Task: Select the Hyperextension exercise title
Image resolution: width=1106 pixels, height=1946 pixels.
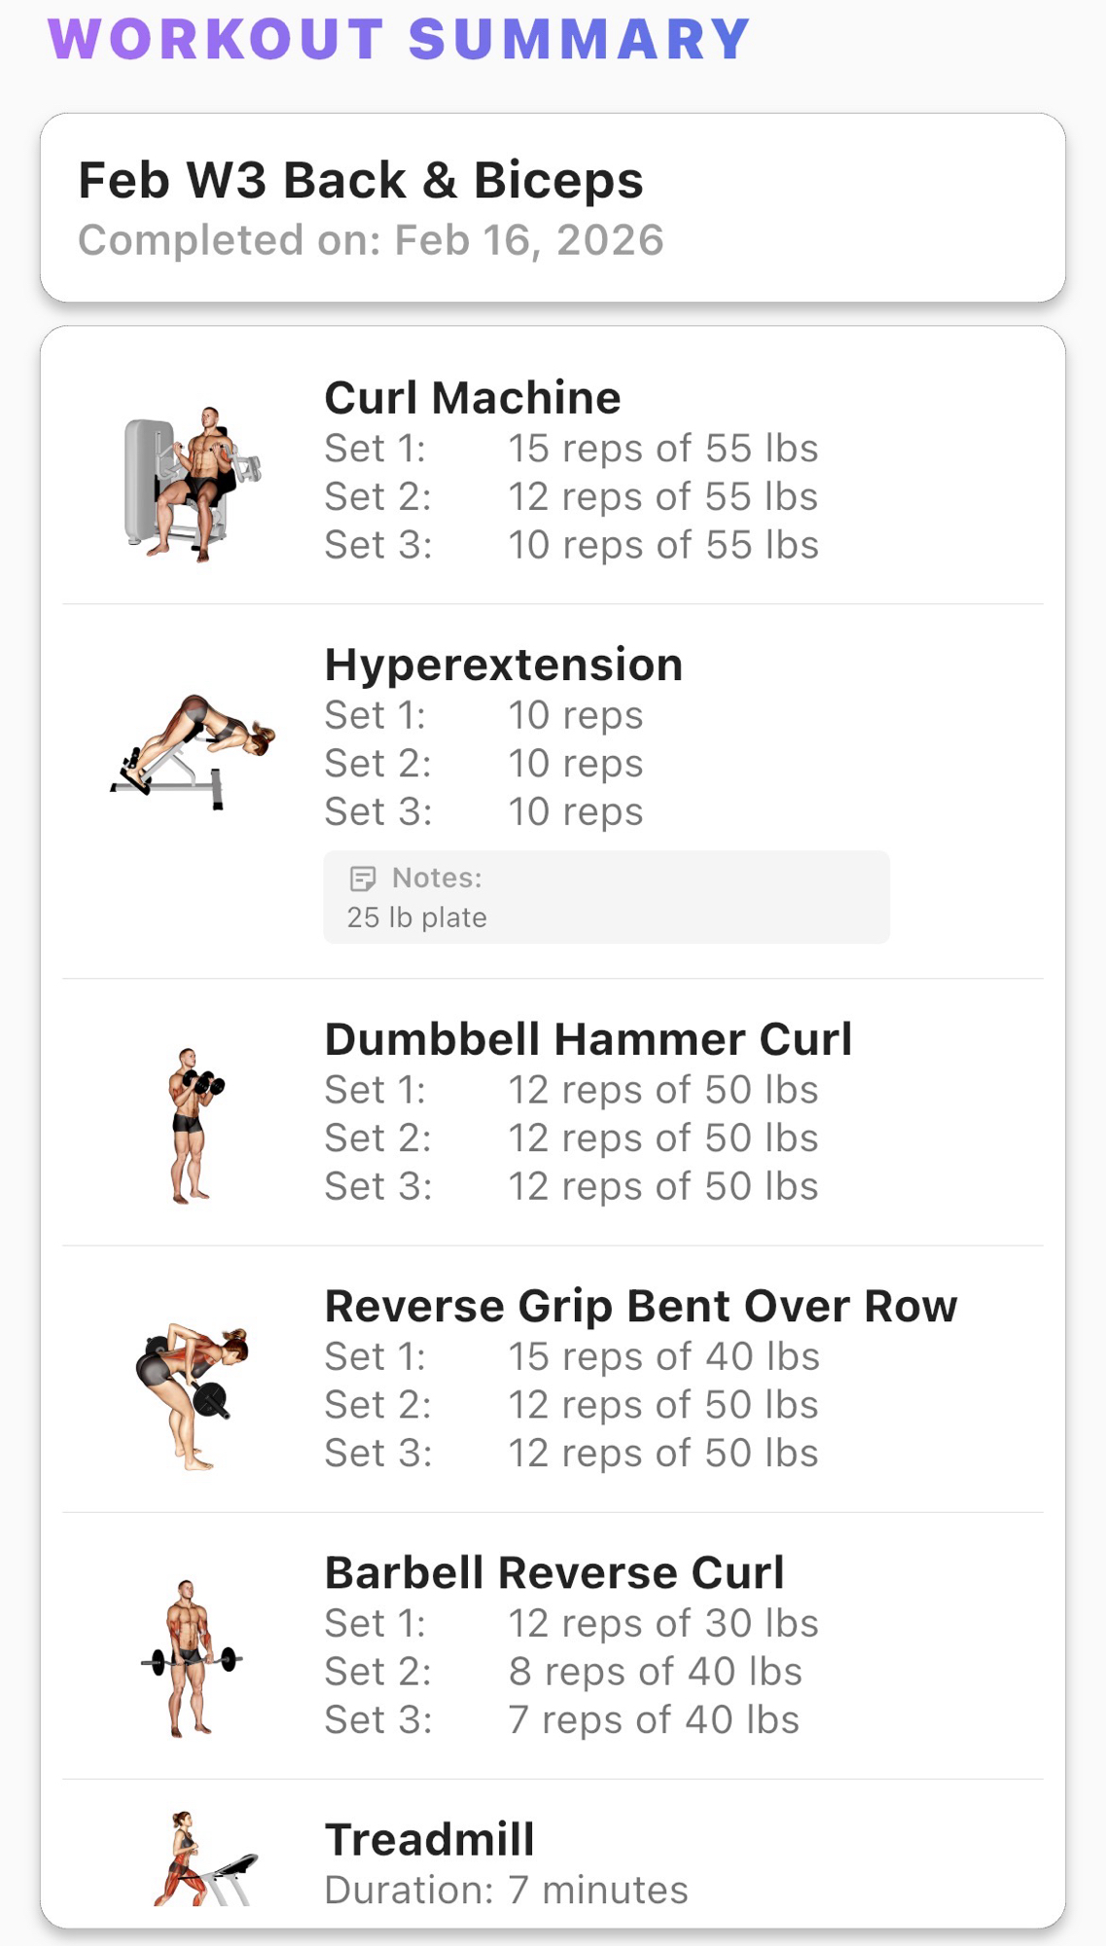Action: [504, 666]
